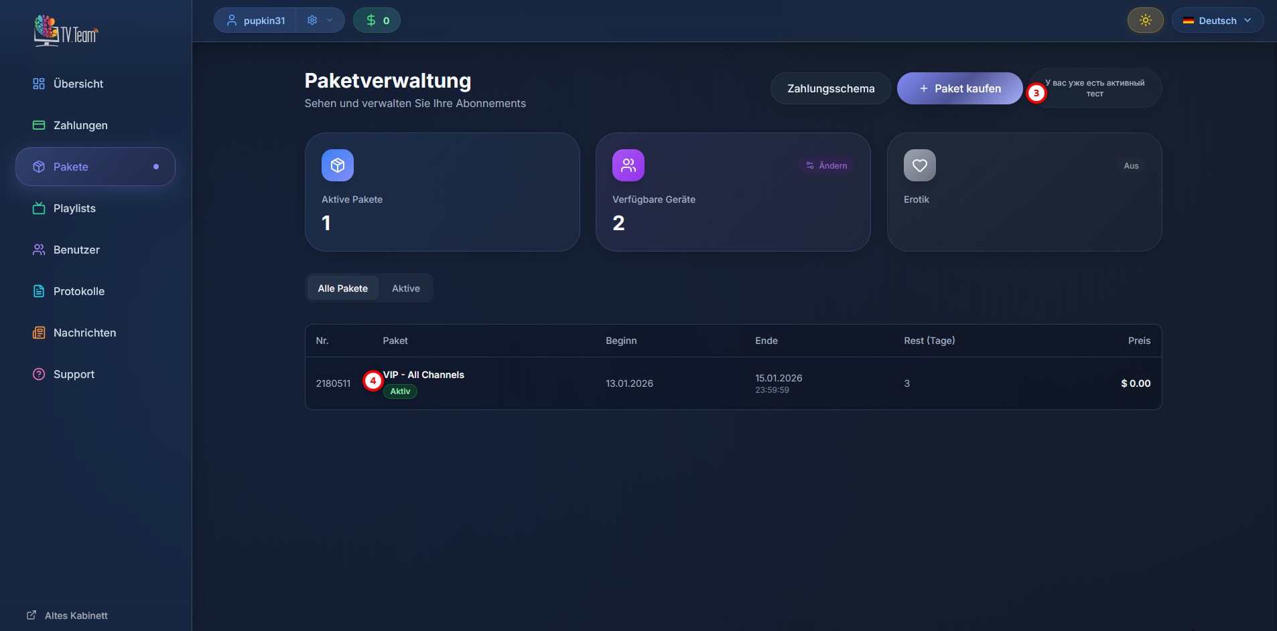The height and width of the screenshot is (631, 1277).
Task: Click the Protokolle document icon
Action: click(x=39, y=291)
